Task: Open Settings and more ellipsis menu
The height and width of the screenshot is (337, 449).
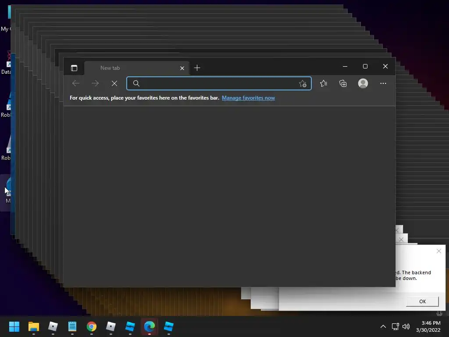Action: (383, 83)
